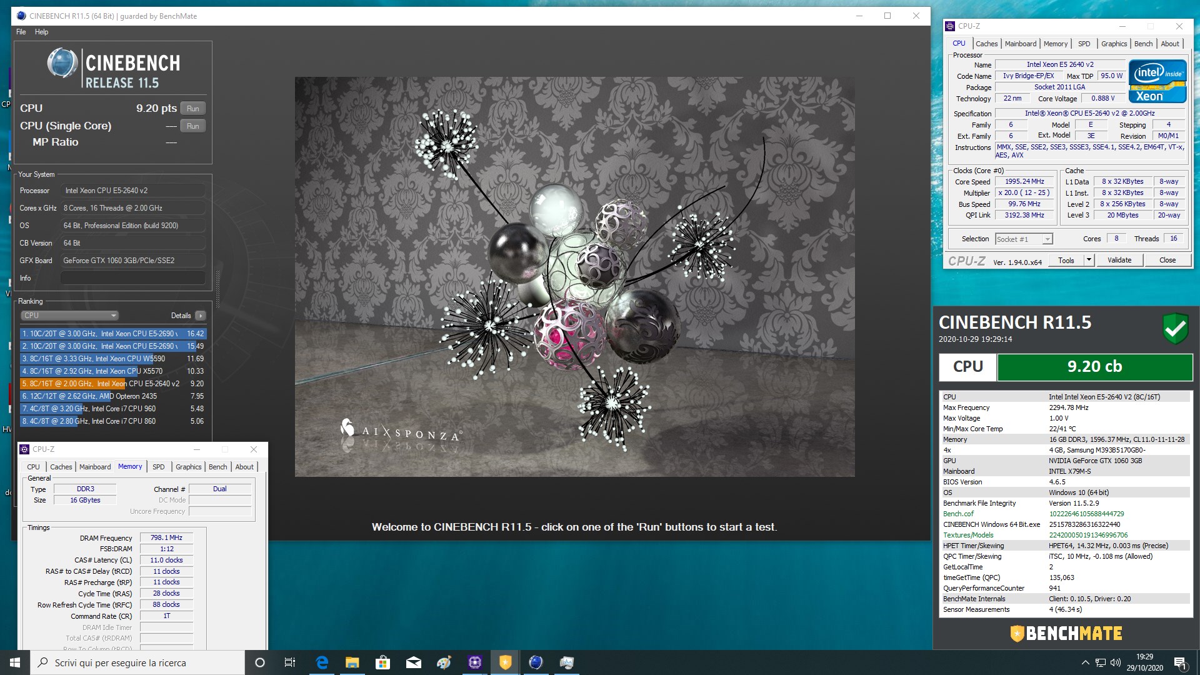
Task: Run the Cinebench CPU benchmark
Action: pos(193,108)
